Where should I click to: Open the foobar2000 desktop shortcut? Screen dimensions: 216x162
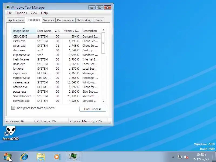[11, 133]
